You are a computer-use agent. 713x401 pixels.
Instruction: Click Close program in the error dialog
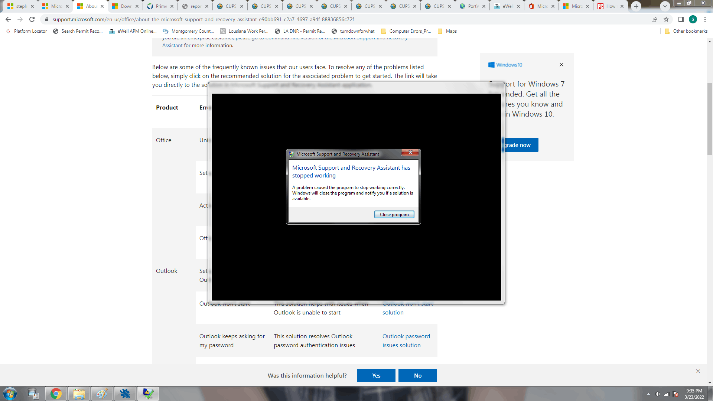394,215
